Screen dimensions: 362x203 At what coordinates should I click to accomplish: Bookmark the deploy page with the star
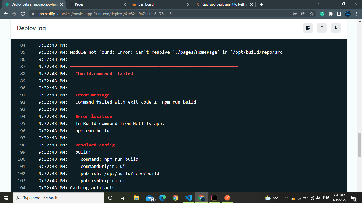311,13
